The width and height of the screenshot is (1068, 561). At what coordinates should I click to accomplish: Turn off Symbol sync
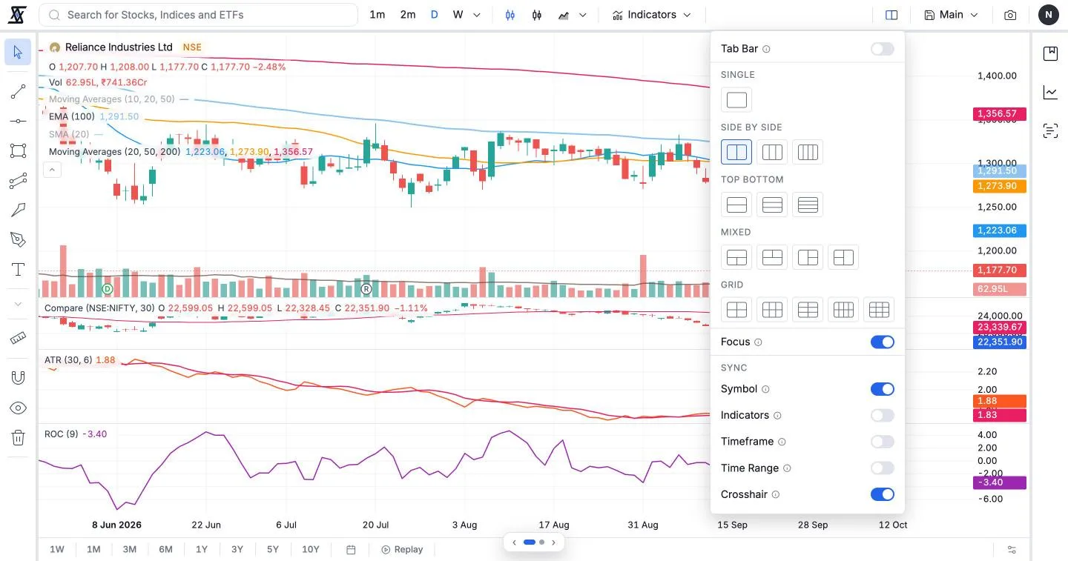pyautogui.click(x=883, y=389)
